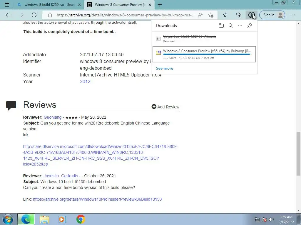Open the Favorites list
The width and height of the screenshot is (301, 225).
(x=226, y=15)
